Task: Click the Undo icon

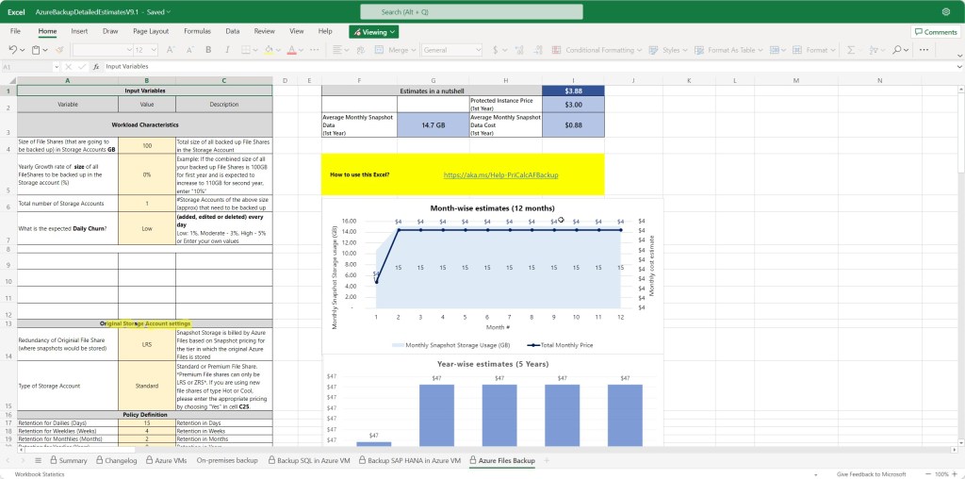Action: coord(12,50)
